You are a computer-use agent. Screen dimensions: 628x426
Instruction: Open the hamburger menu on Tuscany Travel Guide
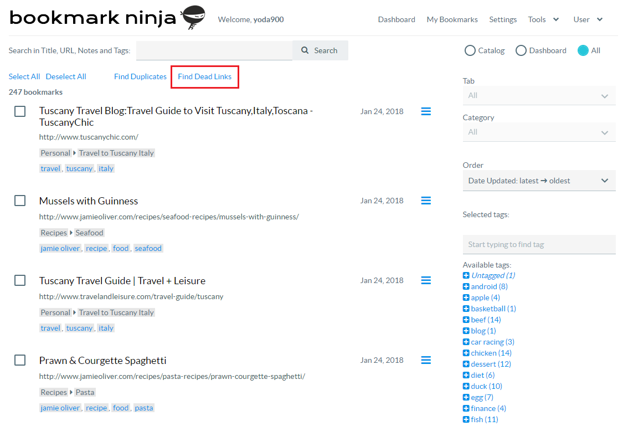click(x=425, y=280)
